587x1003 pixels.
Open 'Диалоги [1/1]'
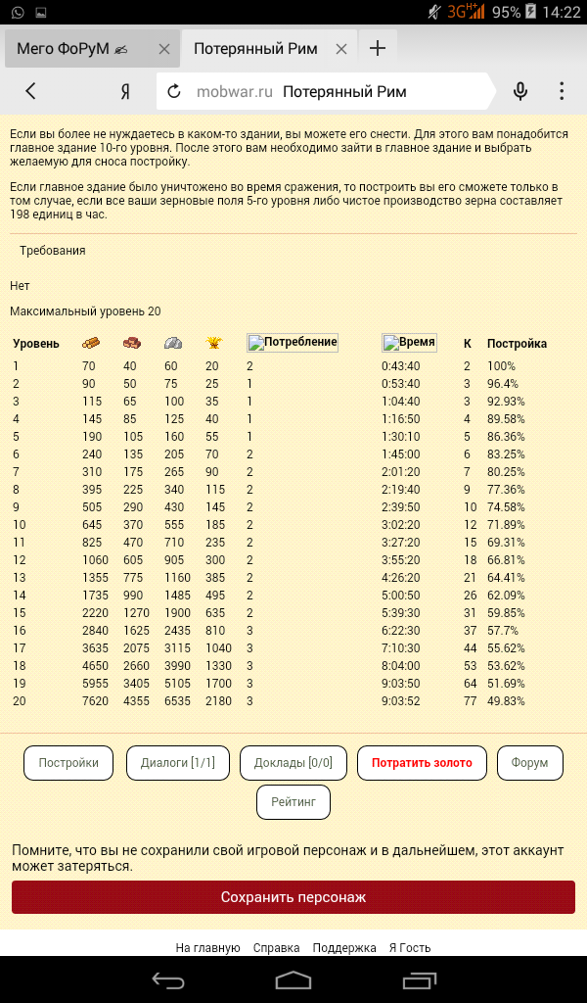click(177, 763)
